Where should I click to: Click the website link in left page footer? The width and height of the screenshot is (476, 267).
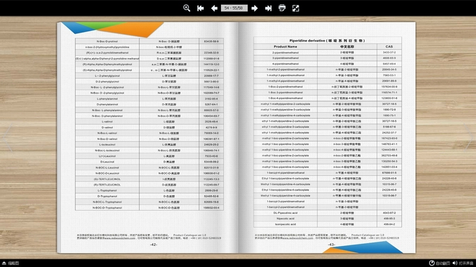click(119, 238)
